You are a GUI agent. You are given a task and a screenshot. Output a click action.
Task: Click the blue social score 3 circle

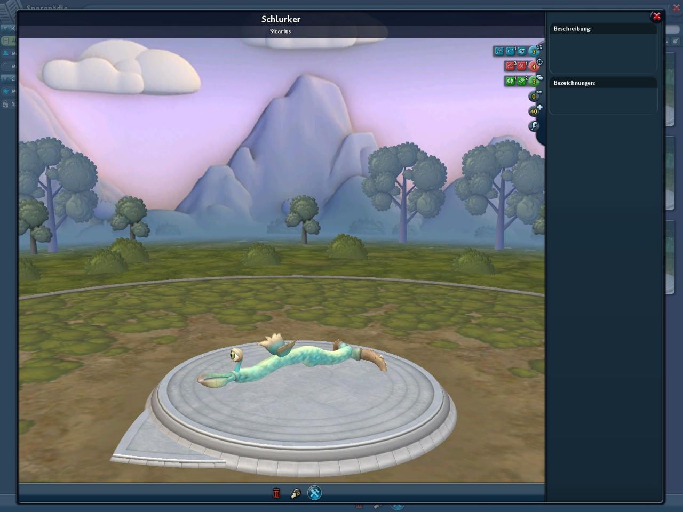point(533,52)
